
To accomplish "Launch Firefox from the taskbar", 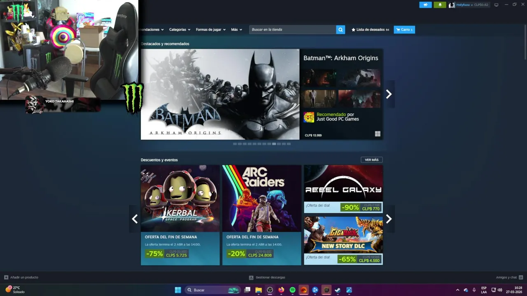I will (281, 290).
